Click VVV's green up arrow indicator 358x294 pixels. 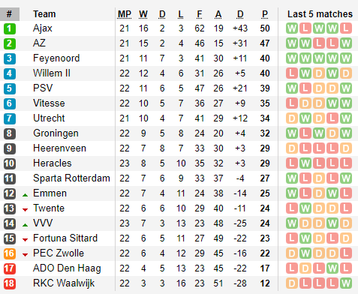[x=25, y=225]
